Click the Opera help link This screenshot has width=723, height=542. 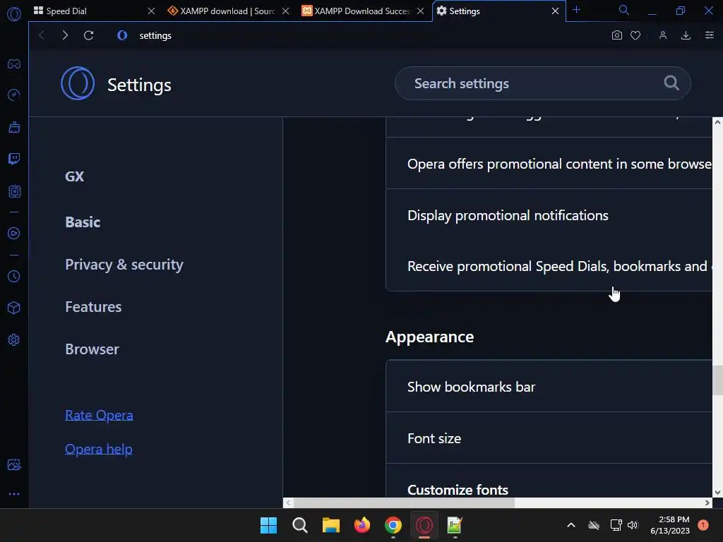(99, 449)
